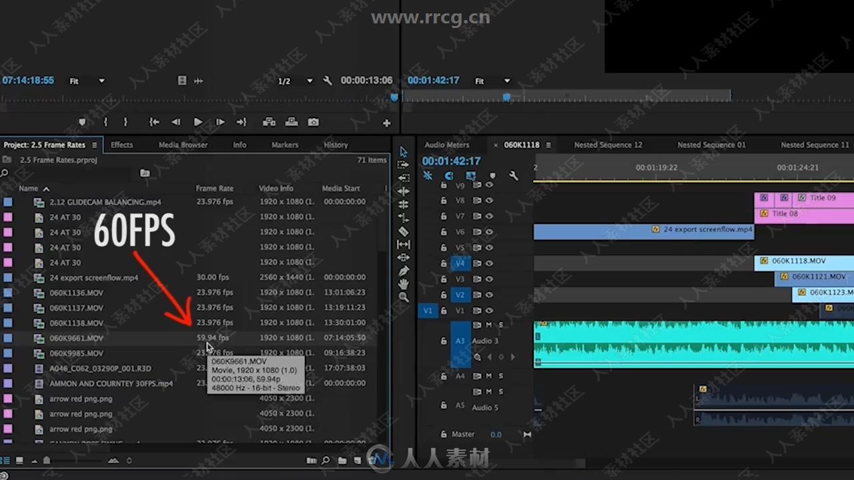Click Source monitor settings wrench

pyautogui.click(x=328, y=81)
